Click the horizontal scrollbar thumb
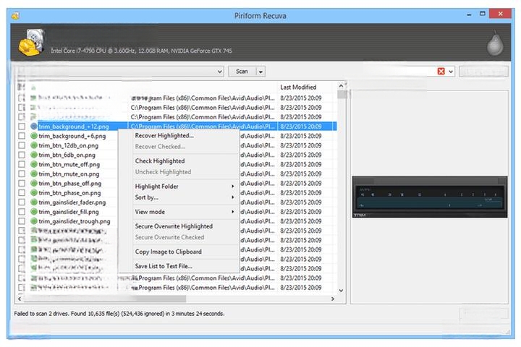This screenshot has height=347, width=521. click(x=105, y=299)
